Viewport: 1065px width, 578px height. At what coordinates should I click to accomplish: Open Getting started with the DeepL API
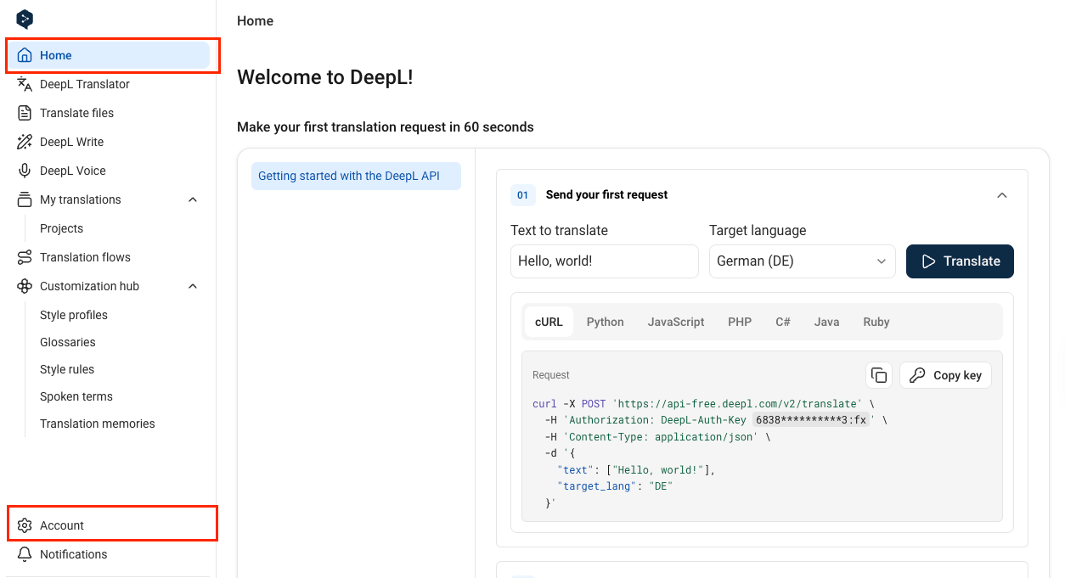tap(356, 176)
